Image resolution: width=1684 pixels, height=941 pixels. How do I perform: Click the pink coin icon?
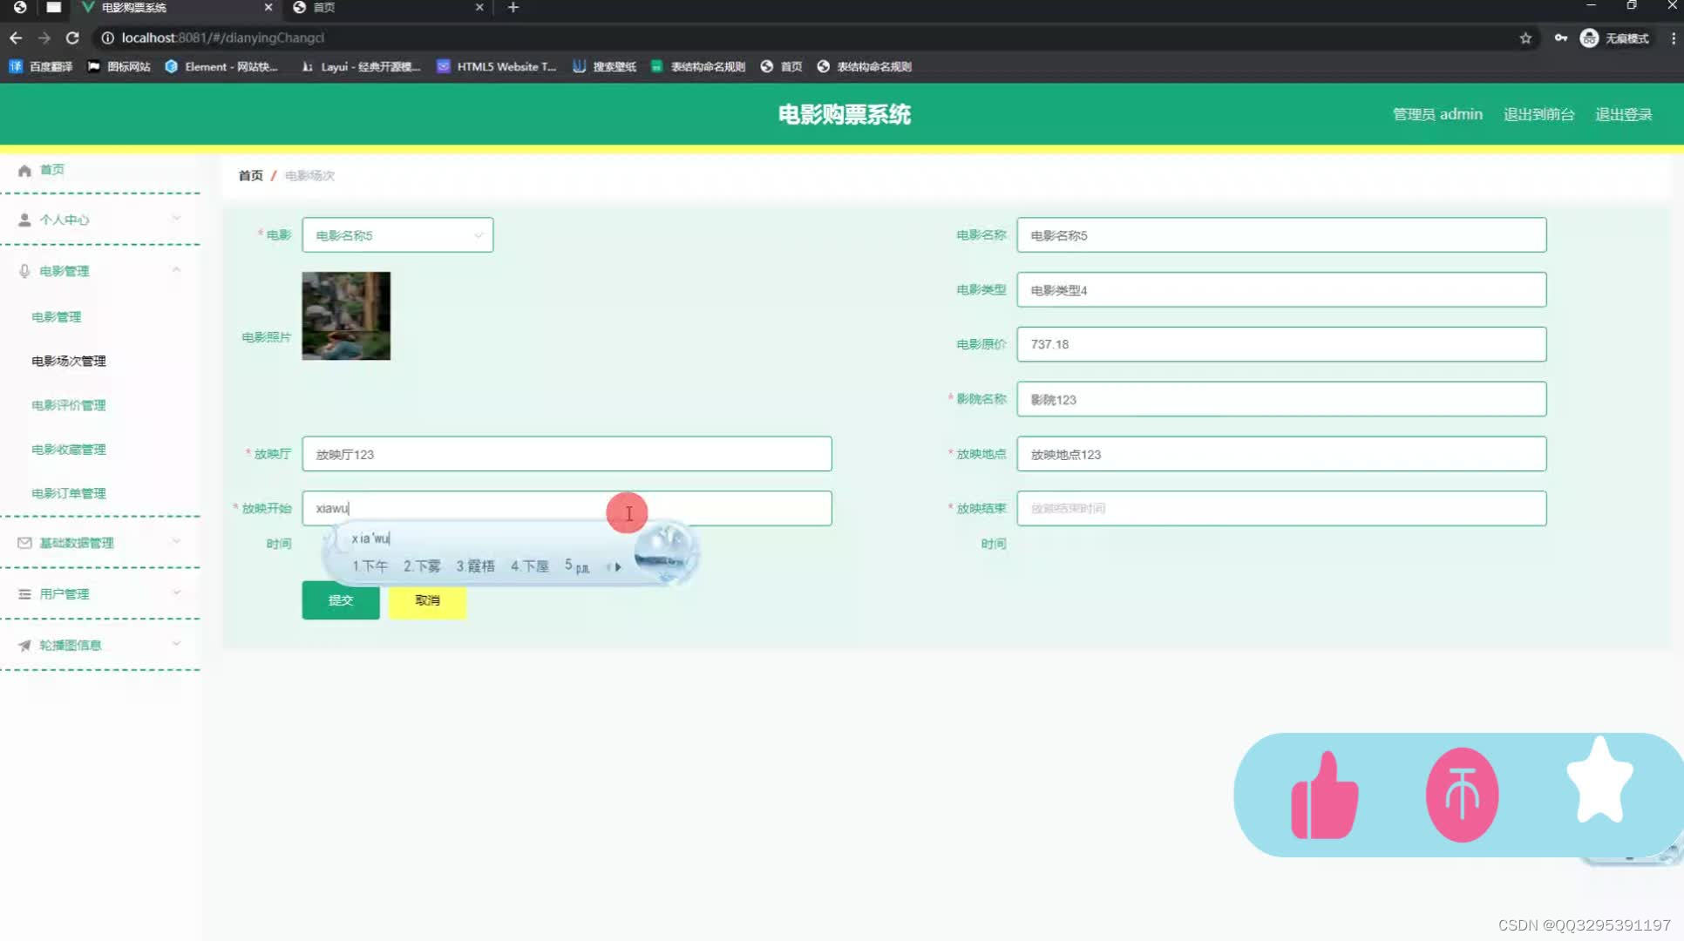pyautogui.click(x=1462, y=795)
